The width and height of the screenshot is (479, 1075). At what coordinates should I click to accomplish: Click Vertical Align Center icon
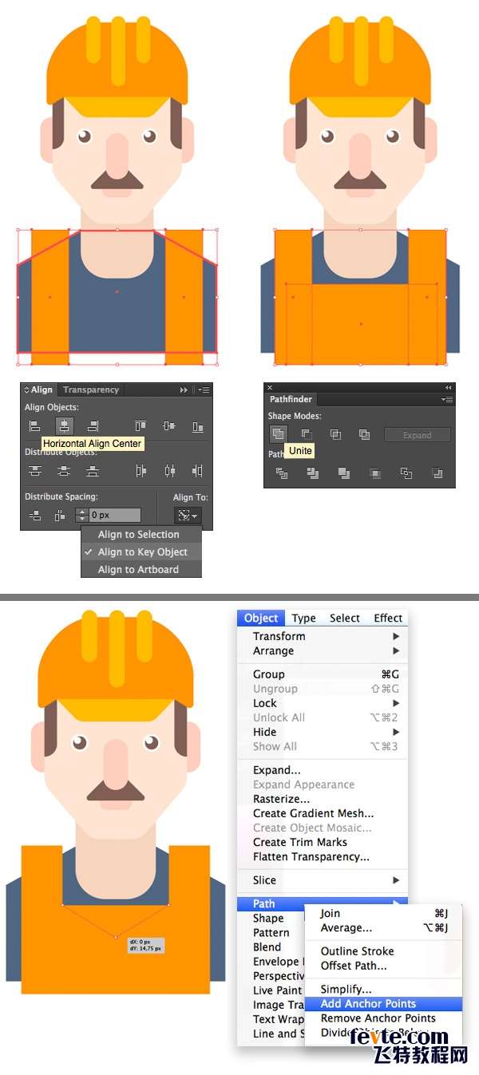[169, 426]
